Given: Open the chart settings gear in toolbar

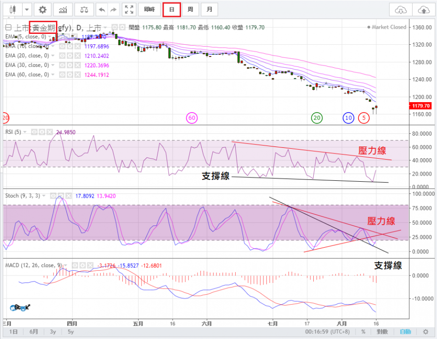Looking at the screenshot, I should coord(43,9).
